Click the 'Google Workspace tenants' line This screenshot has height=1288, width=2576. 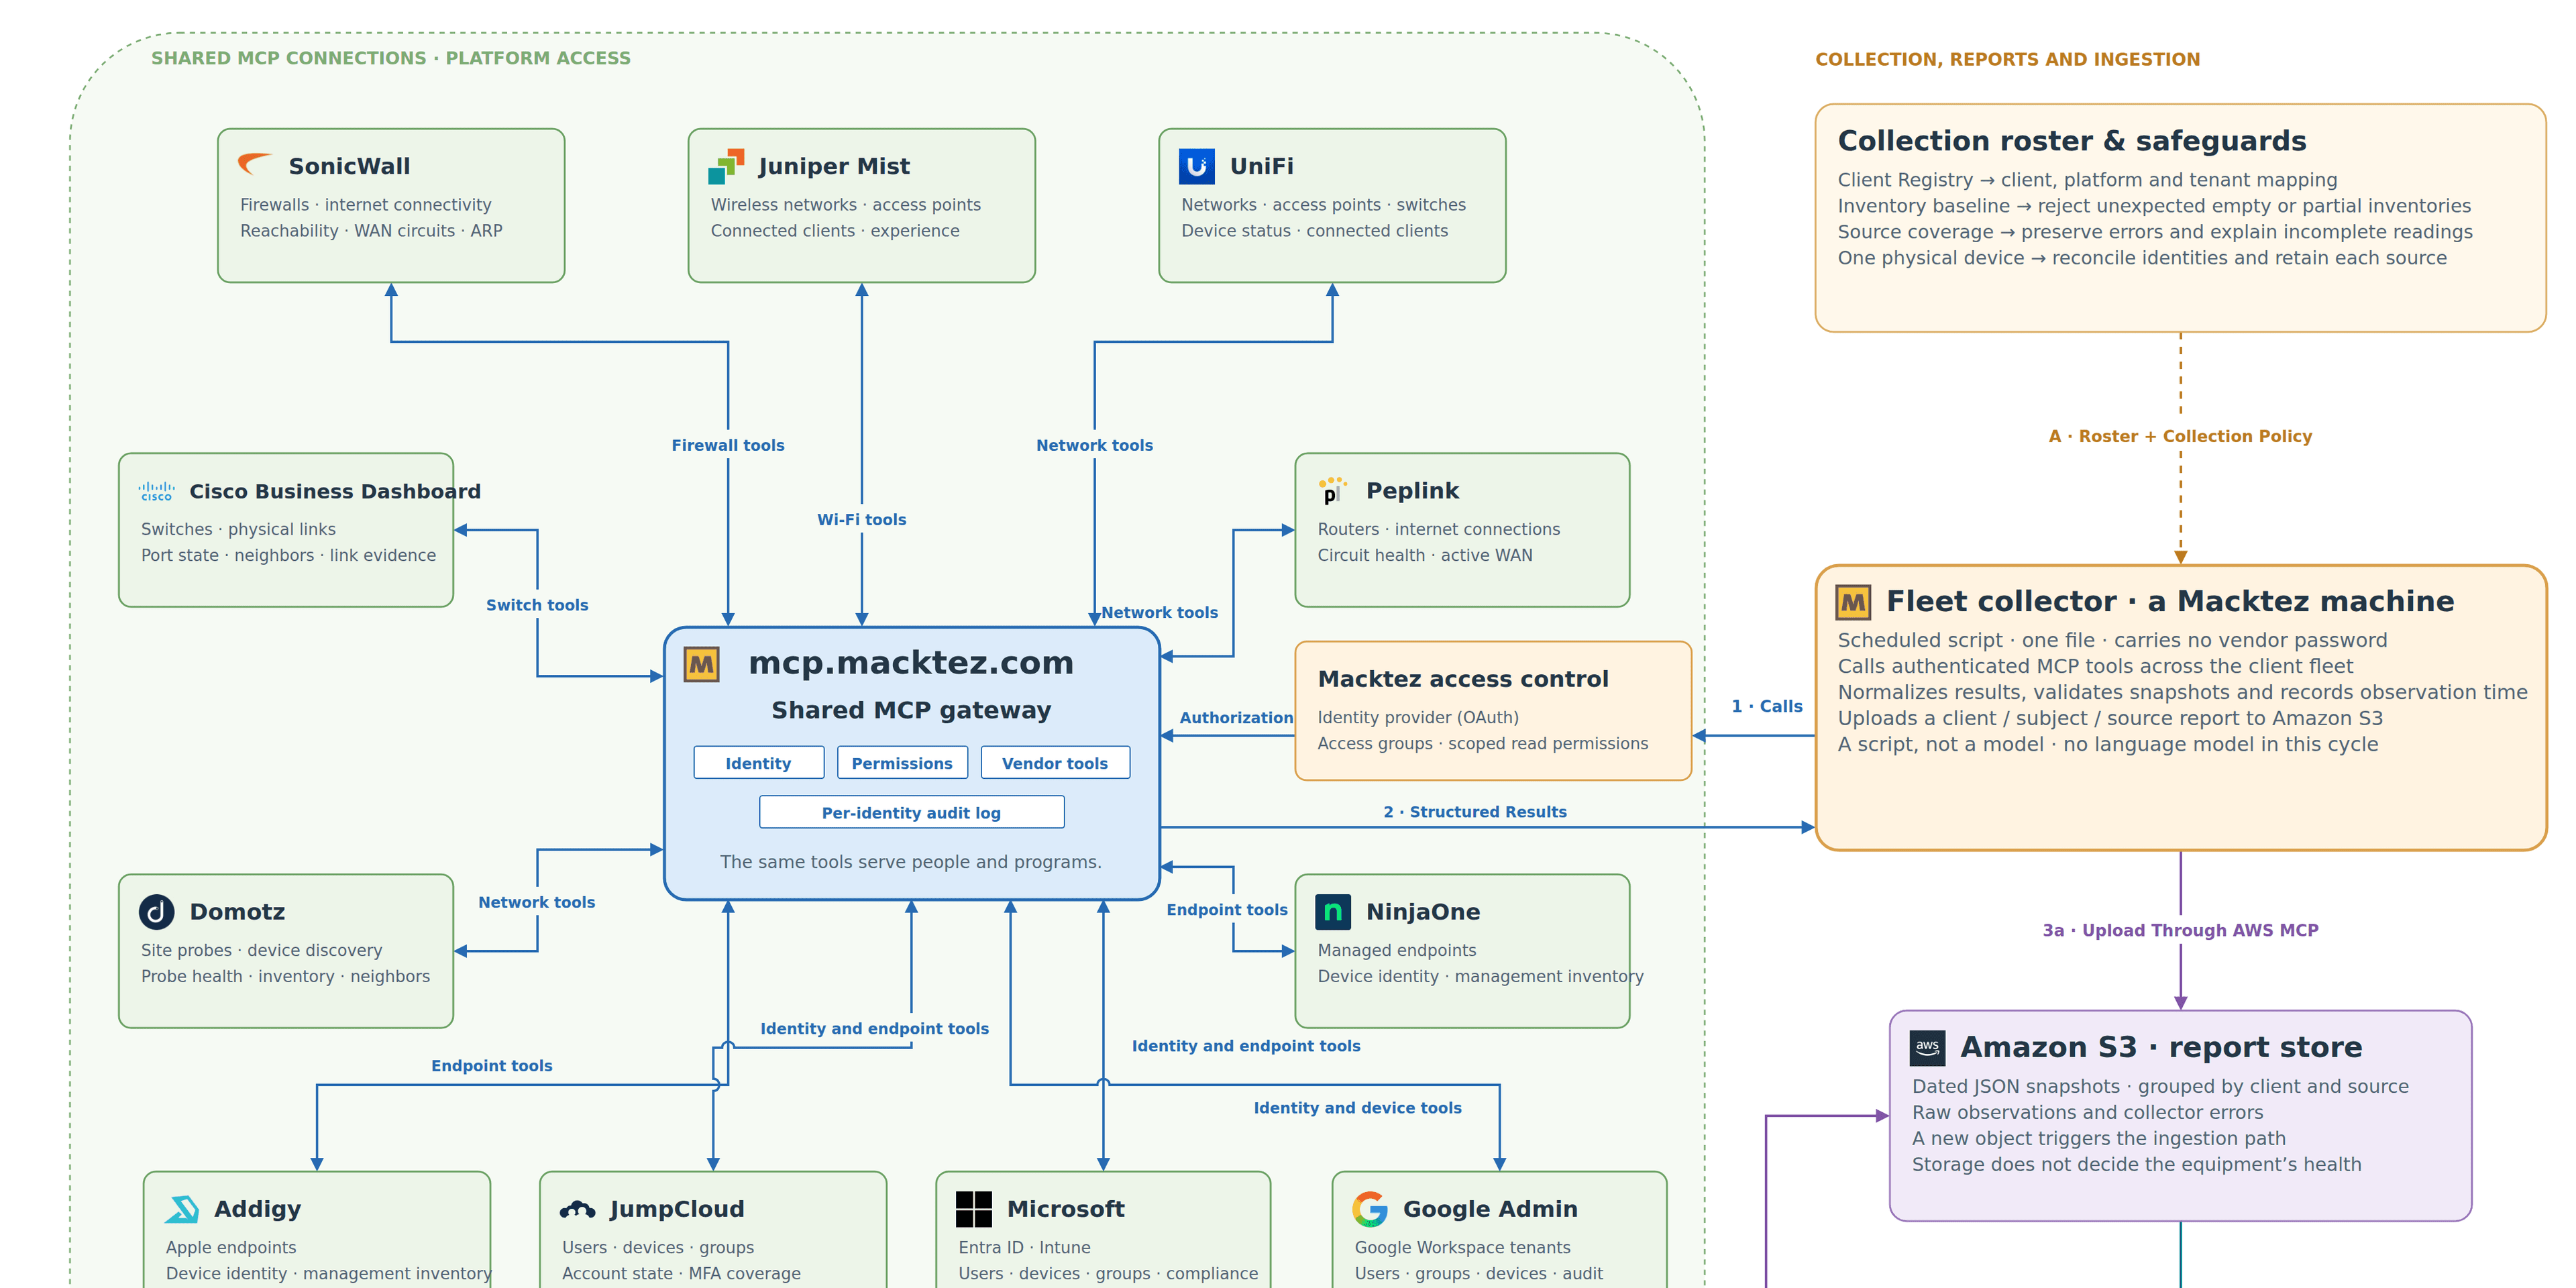(1462, 1247)
